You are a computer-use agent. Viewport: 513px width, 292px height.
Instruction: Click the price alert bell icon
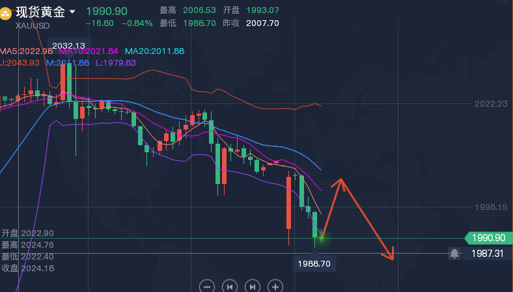coord(454,254)
